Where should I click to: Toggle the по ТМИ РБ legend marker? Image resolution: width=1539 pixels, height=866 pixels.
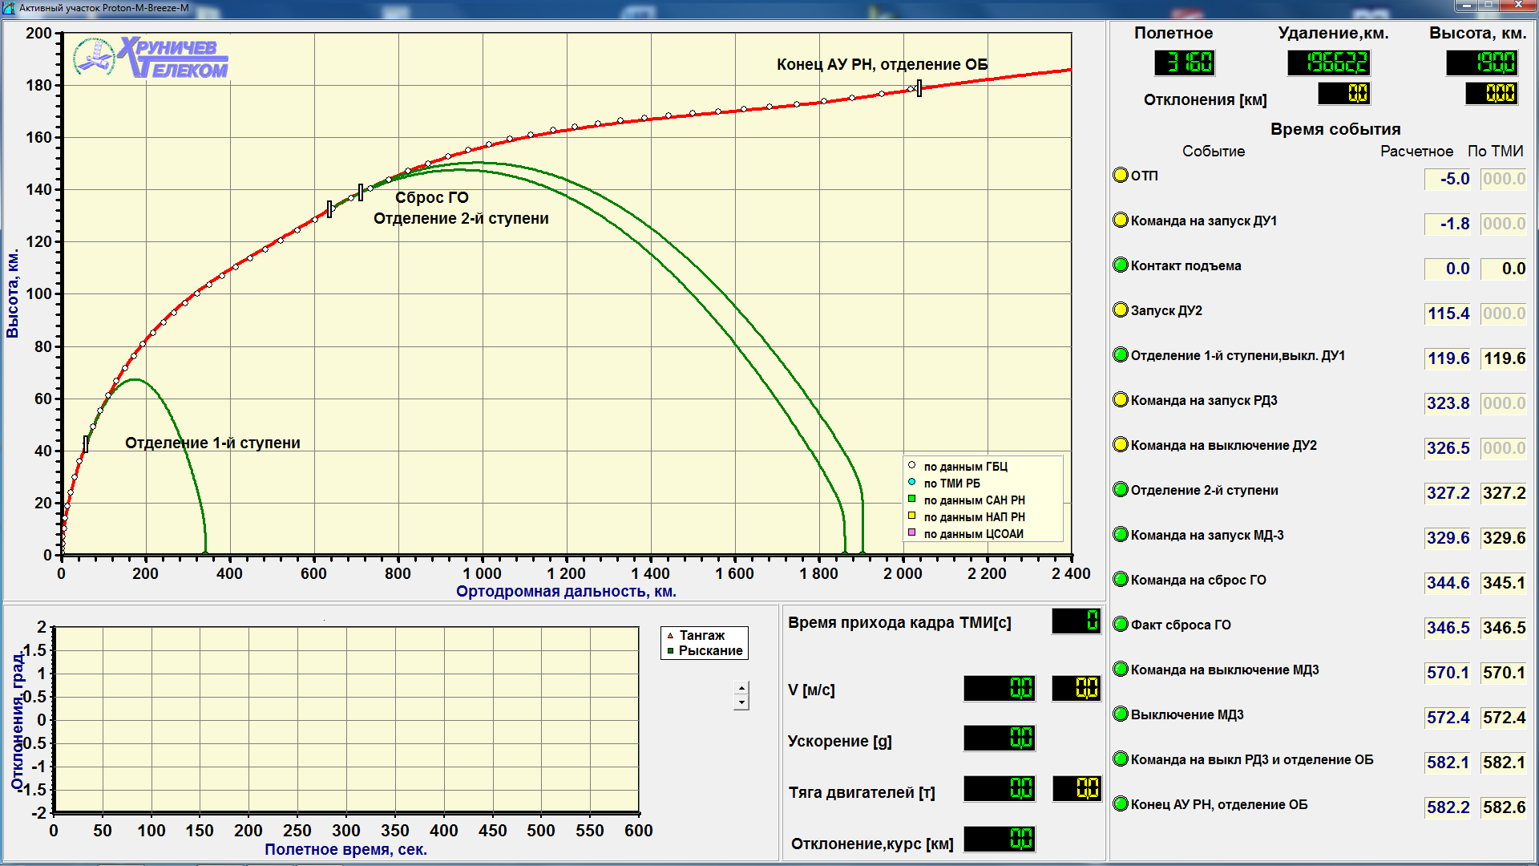coord(911,482)
